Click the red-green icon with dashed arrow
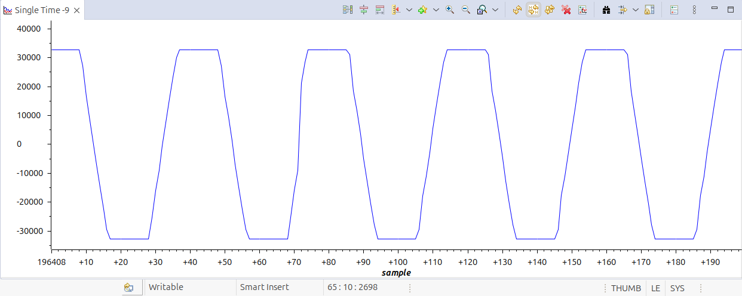This screenshot has height=296, width=742. coord(380,10)
